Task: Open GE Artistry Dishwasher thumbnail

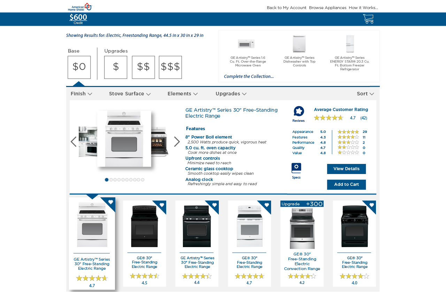Action: pyautogui.click(x=299, y=44)
